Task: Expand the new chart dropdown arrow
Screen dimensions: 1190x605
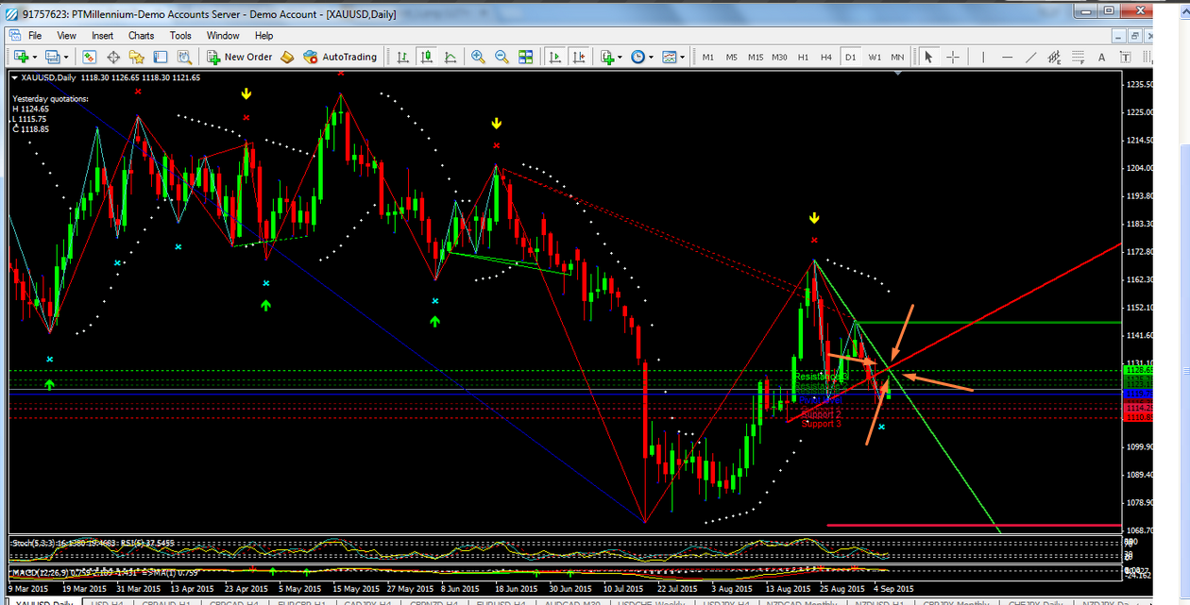Action: [33, 57]
